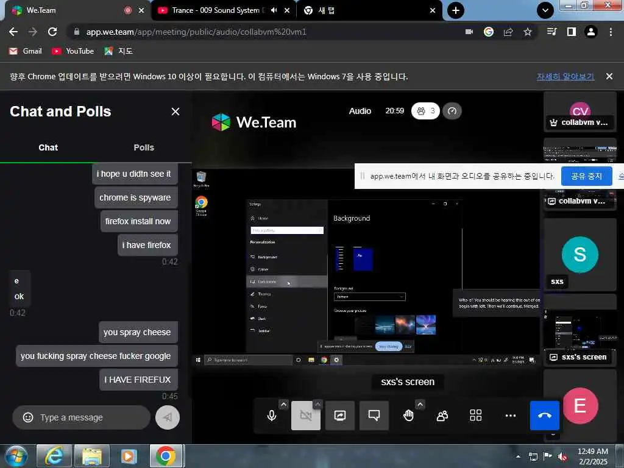Open the taskbar clock
This screenshot has height=468, width=624.
coord(593,456)
